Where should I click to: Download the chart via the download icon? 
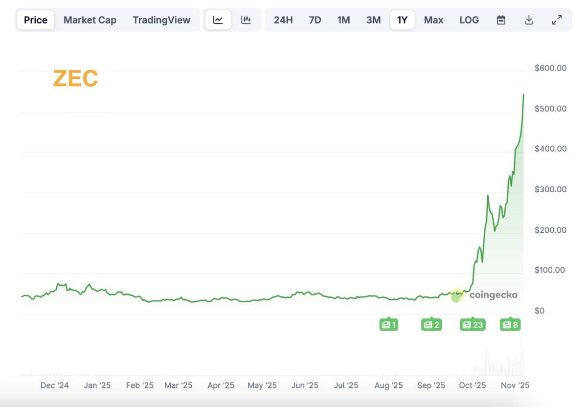point(529,20)
